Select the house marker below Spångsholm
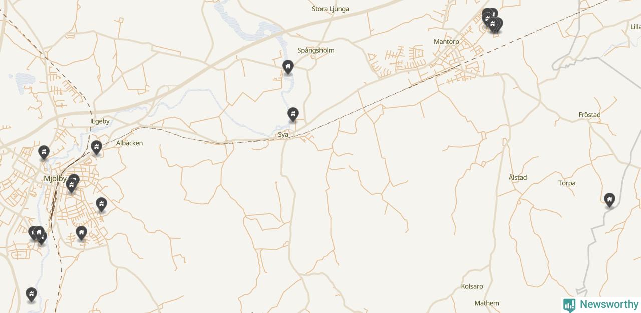The width and height of the screenshot is (641, 313). click(x=288, y=67)
